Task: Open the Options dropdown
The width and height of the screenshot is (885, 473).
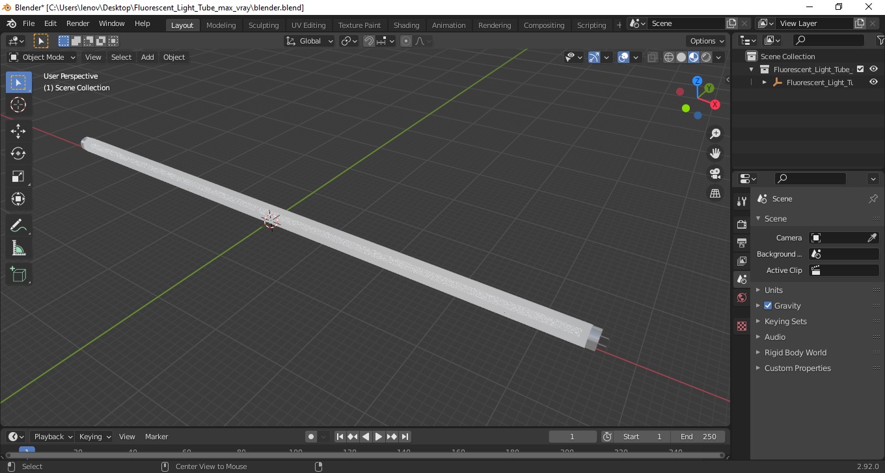Action: [x=707, y=41]
